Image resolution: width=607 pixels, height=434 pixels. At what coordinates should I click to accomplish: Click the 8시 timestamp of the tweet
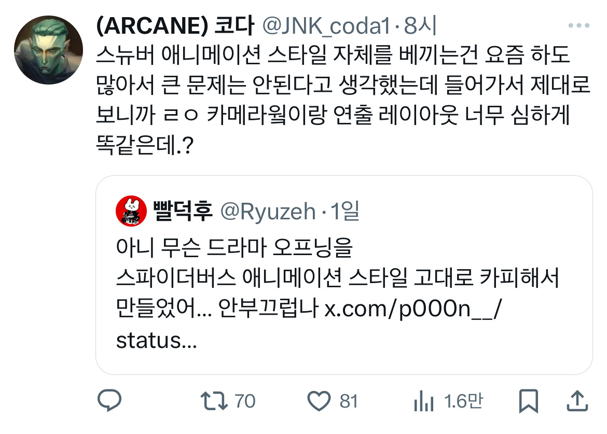420,25
